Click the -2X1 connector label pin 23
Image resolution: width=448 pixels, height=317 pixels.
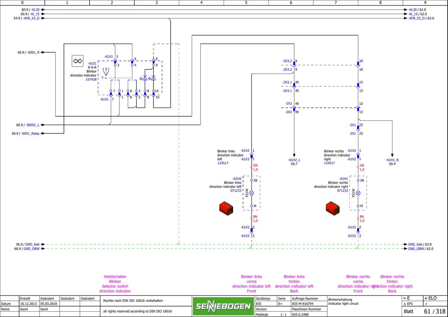click(352, 125)
